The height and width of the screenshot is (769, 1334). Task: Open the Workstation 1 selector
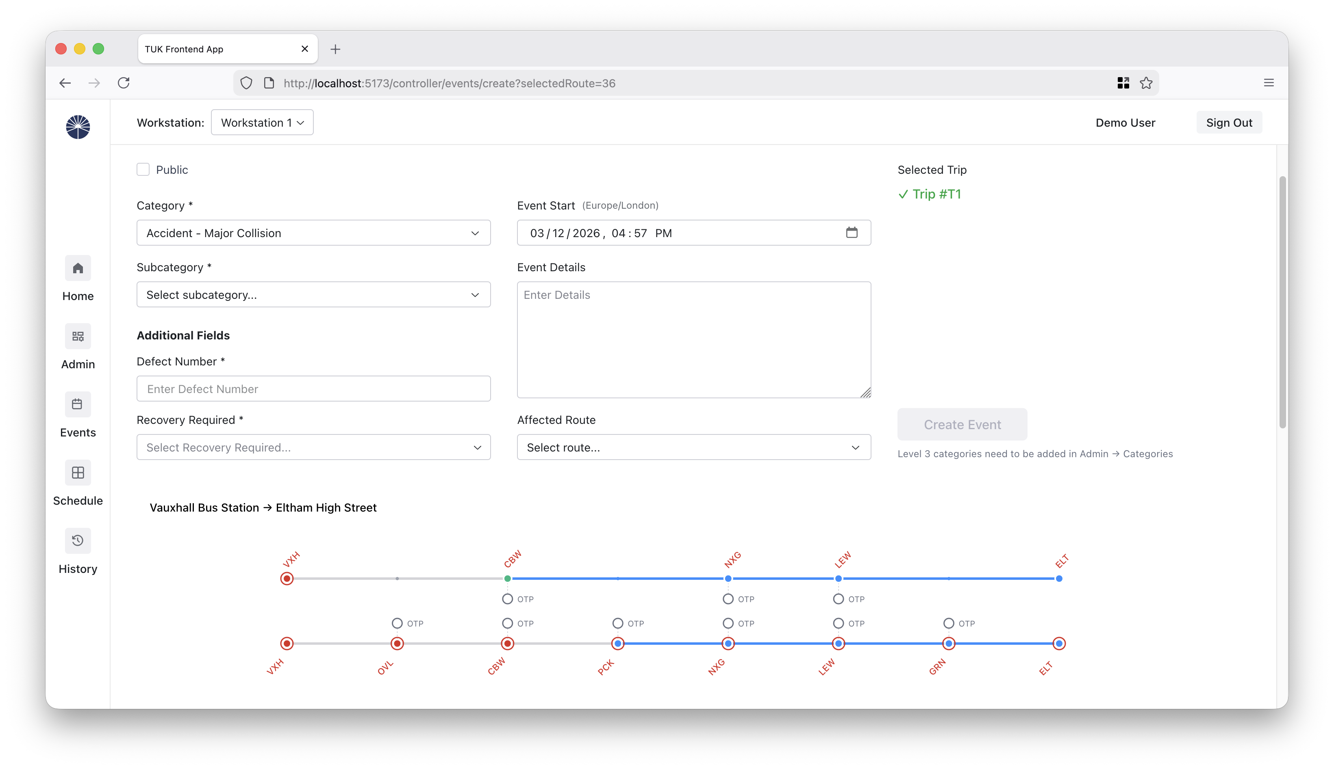(262, 123)
